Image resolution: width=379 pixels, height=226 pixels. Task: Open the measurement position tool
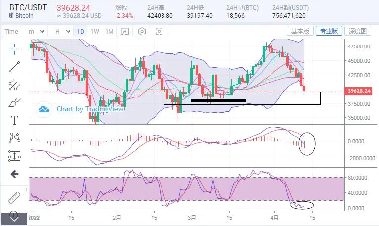(x=14, y=156)
